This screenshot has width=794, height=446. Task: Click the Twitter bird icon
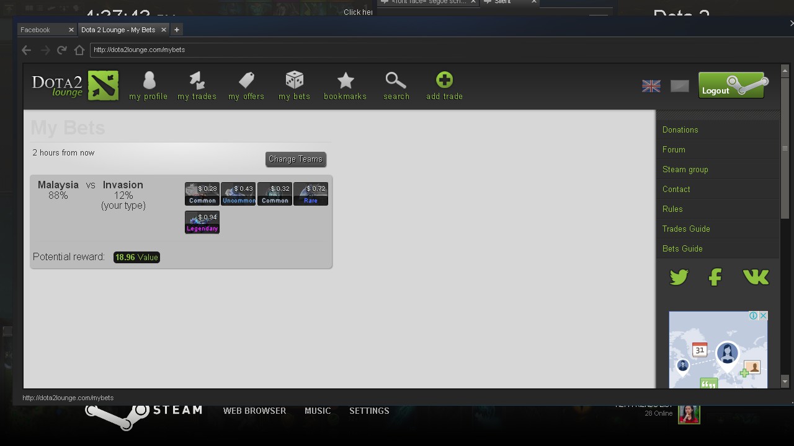click(x=679, y=277)
